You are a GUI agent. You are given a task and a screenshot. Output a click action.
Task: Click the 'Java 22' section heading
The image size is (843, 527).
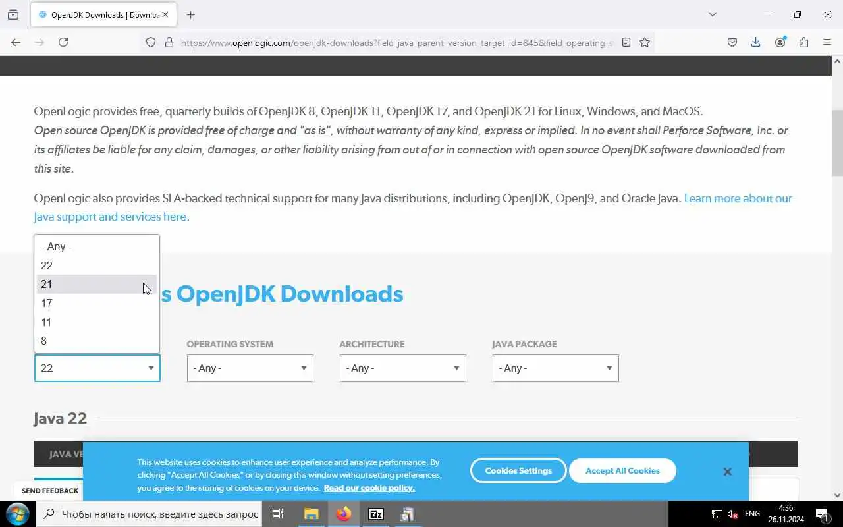tap(61, 418)
